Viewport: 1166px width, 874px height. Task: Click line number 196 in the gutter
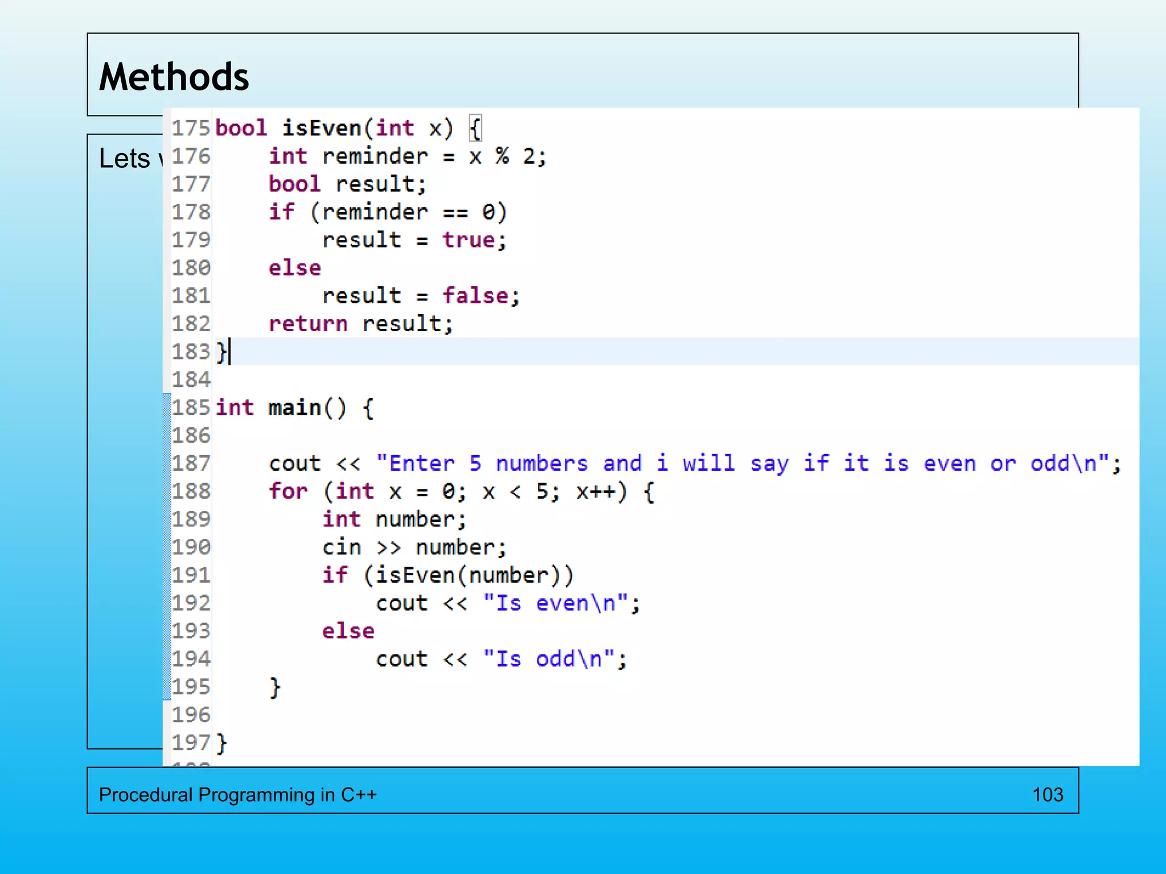click(x=191, y=714)
